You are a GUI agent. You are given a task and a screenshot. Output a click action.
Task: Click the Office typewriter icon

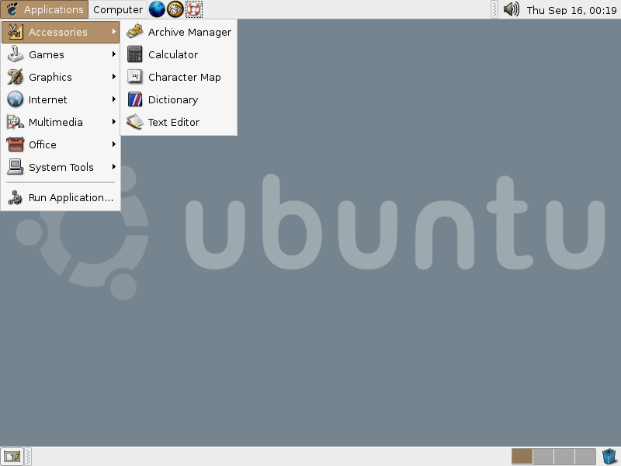(16, 144)
